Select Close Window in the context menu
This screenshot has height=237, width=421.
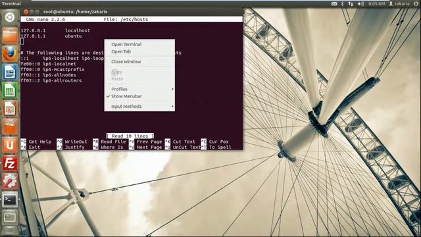click(139, 61)
